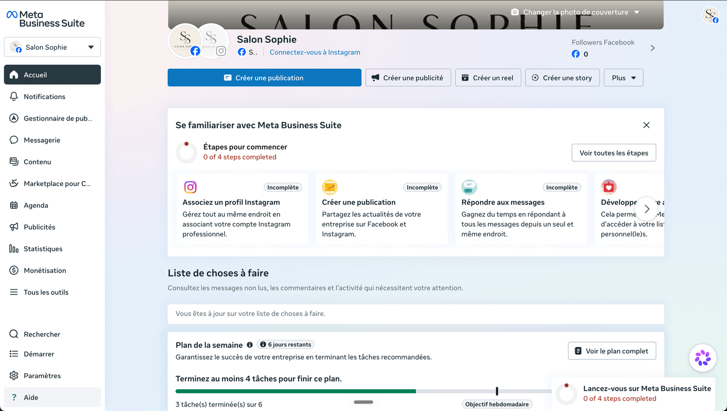
Task: Click the Rechercher magnifier icon
Action: coord(14,334)
